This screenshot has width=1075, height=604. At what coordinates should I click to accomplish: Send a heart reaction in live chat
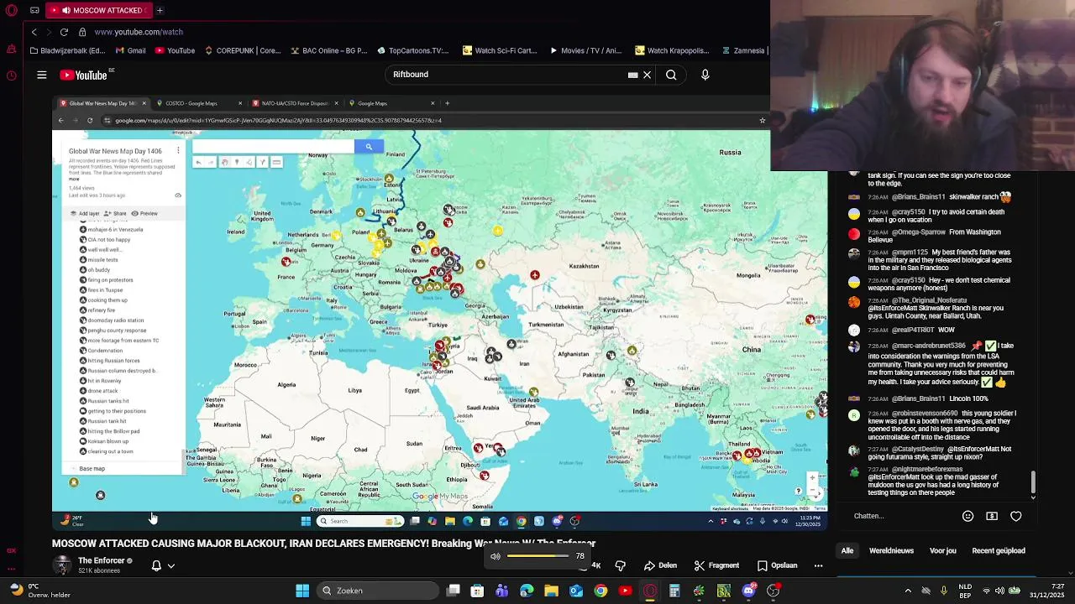click(1016, 516)
